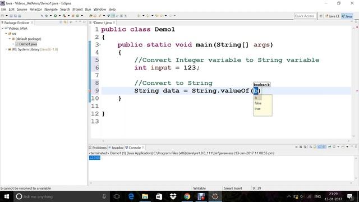Expand the Demo1.java tree node

[x=13, y=44]
